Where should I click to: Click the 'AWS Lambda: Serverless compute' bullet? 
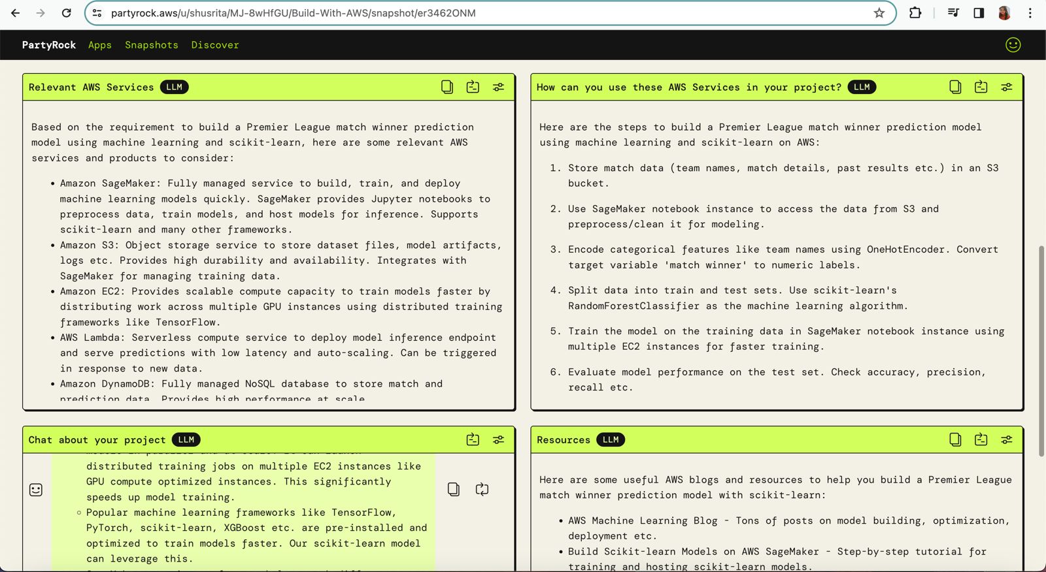click(278, 353)
